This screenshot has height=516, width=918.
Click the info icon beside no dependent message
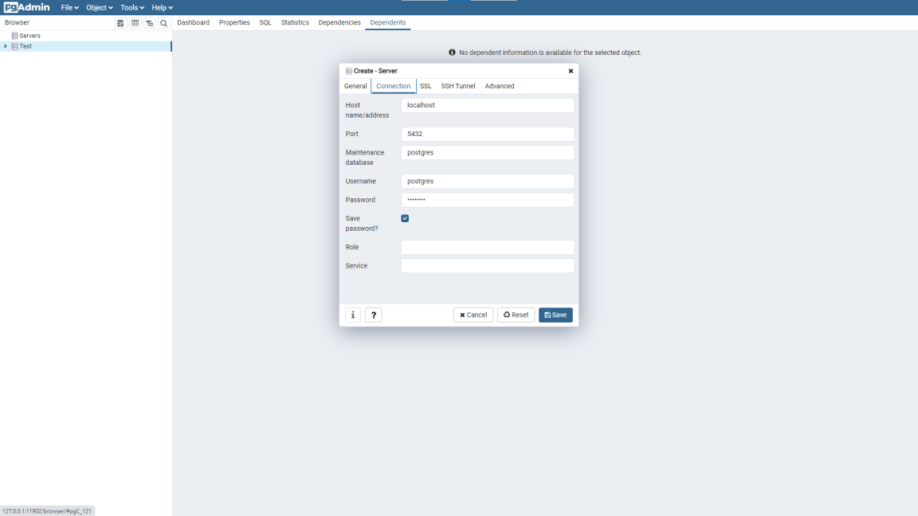452,53
